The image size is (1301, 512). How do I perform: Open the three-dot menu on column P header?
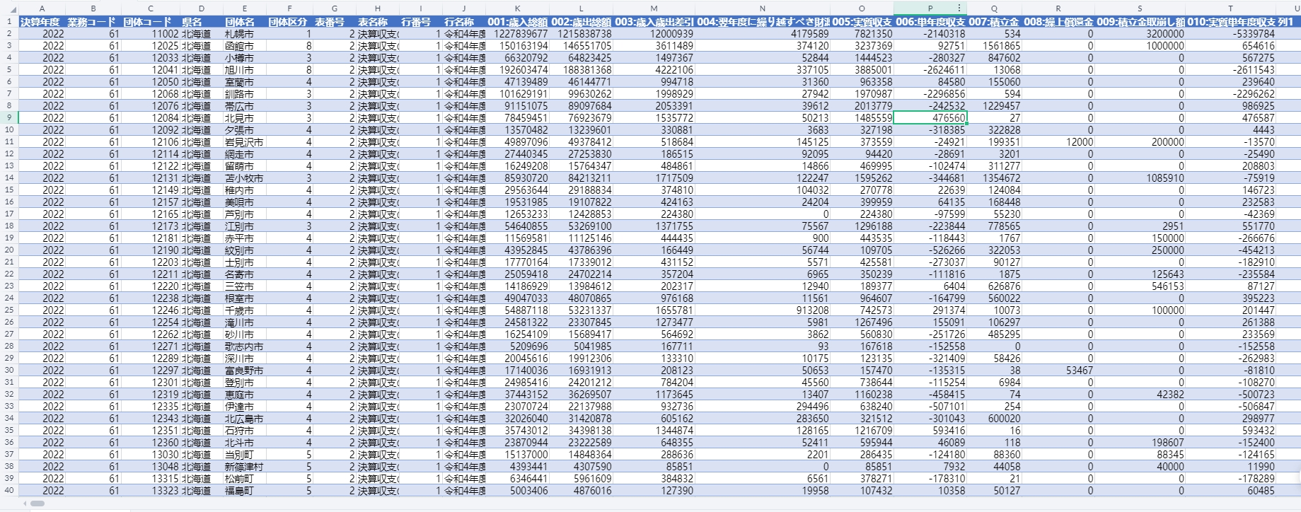[959, 8]
